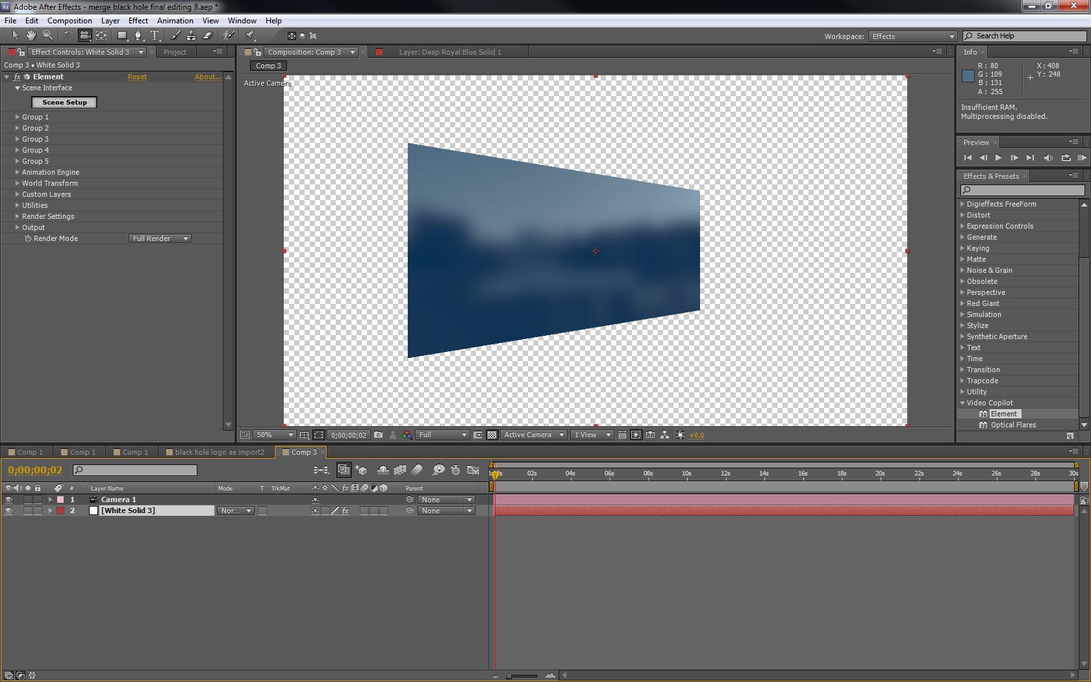Select the Rectangle shape tool
This screenshot has width=1091, height=682.
[x=122, y=36]
